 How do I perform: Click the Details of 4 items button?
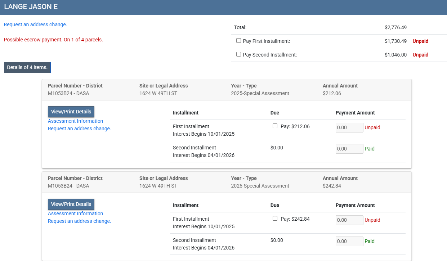click(27, 67)
